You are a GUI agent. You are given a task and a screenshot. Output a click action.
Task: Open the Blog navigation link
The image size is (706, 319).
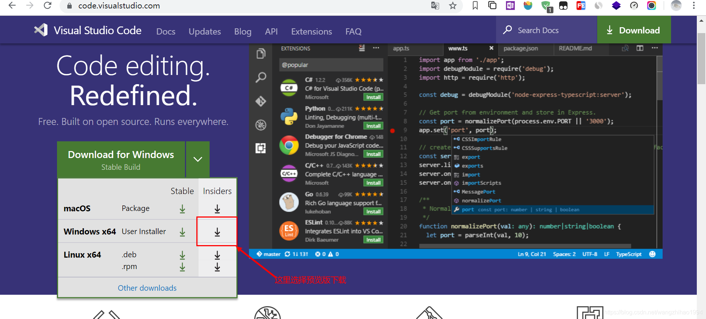point(243,32)
